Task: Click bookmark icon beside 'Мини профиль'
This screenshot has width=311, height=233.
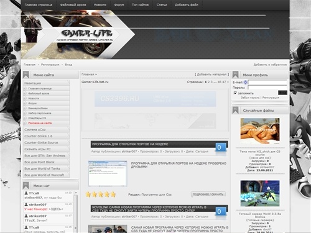Action: click(235, 75)
